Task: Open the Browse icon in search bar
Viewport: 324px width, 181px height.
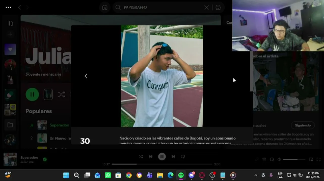Action: point(218,8)
